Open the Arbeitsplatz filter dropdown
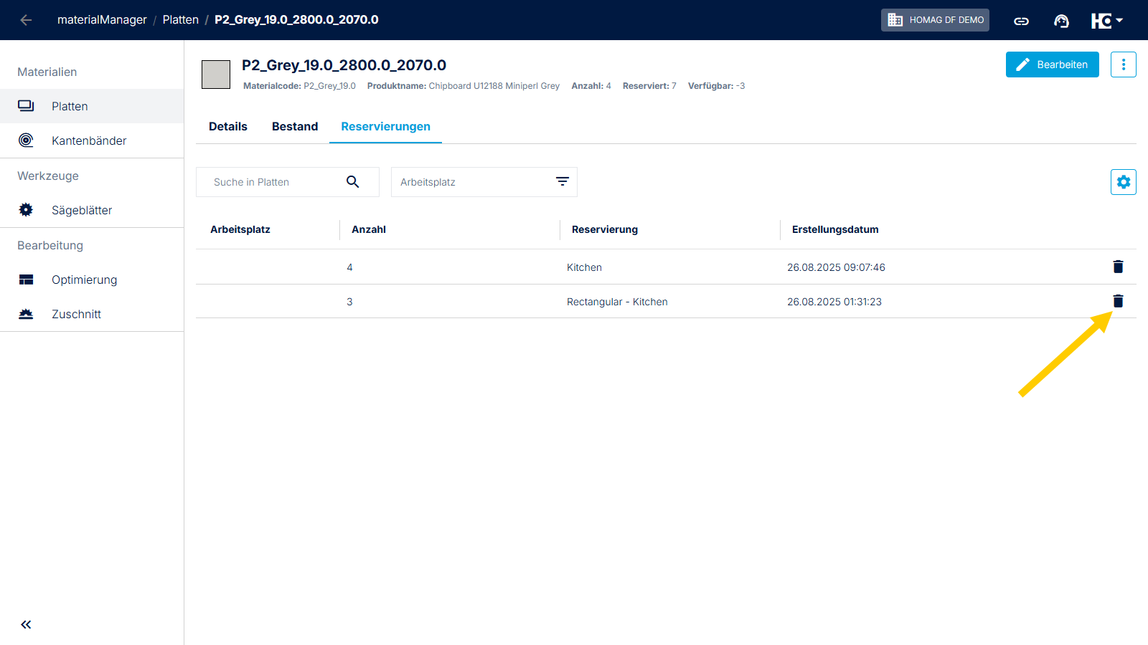The height and width of the screenshot is (645, 1148). (x=484, y=182)
